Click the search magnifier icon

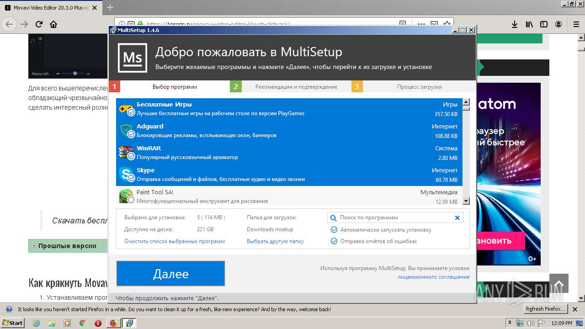click(334, 218)
